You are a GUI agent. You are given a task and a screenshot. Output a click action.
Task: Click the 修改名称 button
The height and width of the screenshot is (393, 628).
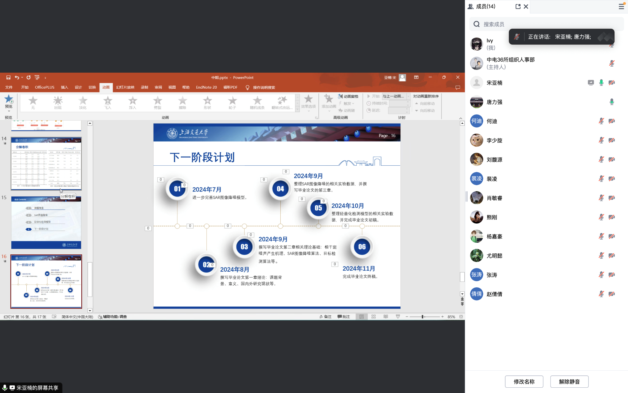pos(524,381)
